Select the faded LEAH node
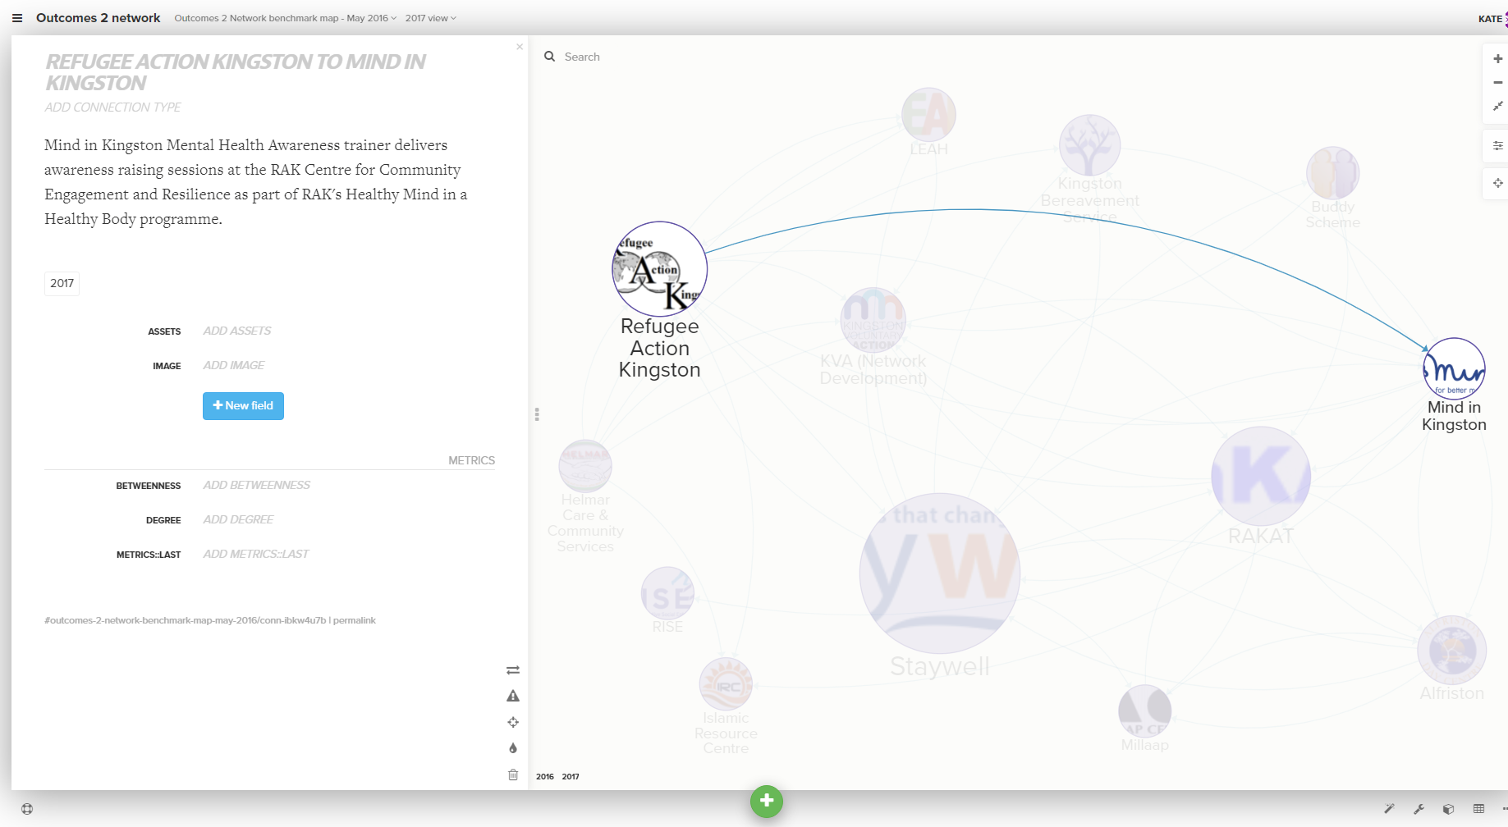Viewport: 1508px width, 827px height. 928,115
